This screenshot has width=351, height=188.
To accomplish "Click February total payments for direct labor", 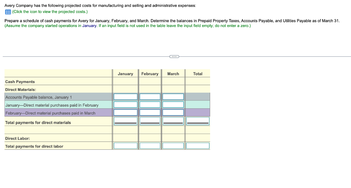I will click(150, 146).
